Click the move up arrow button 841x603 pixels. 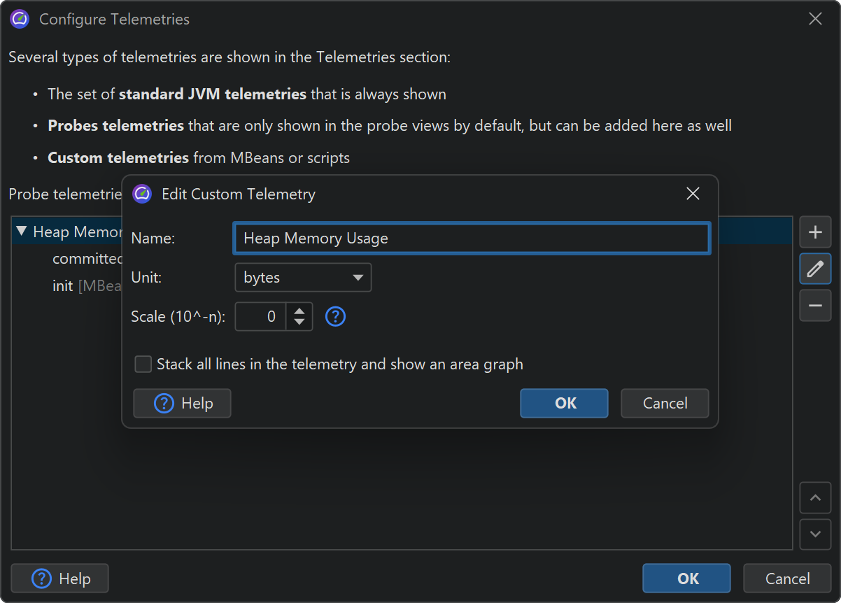(x=815, y=498)
